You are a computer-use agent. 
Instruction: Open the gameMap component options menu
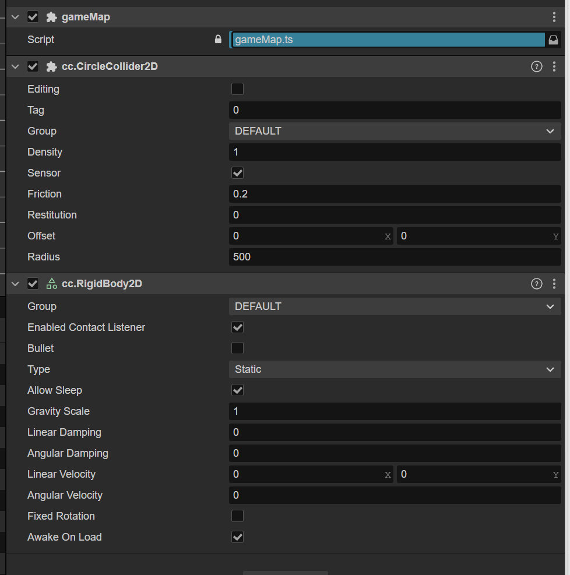(554, 17)
